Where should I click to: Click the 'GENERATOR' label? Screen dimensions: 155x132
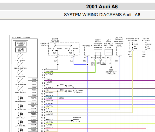[87, 46]
